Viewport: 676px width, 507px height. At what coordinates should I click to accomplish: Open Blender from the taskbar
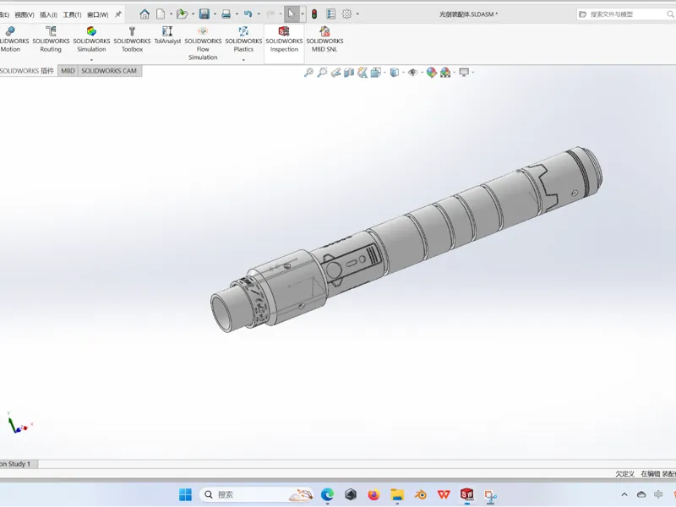point(420,494)
